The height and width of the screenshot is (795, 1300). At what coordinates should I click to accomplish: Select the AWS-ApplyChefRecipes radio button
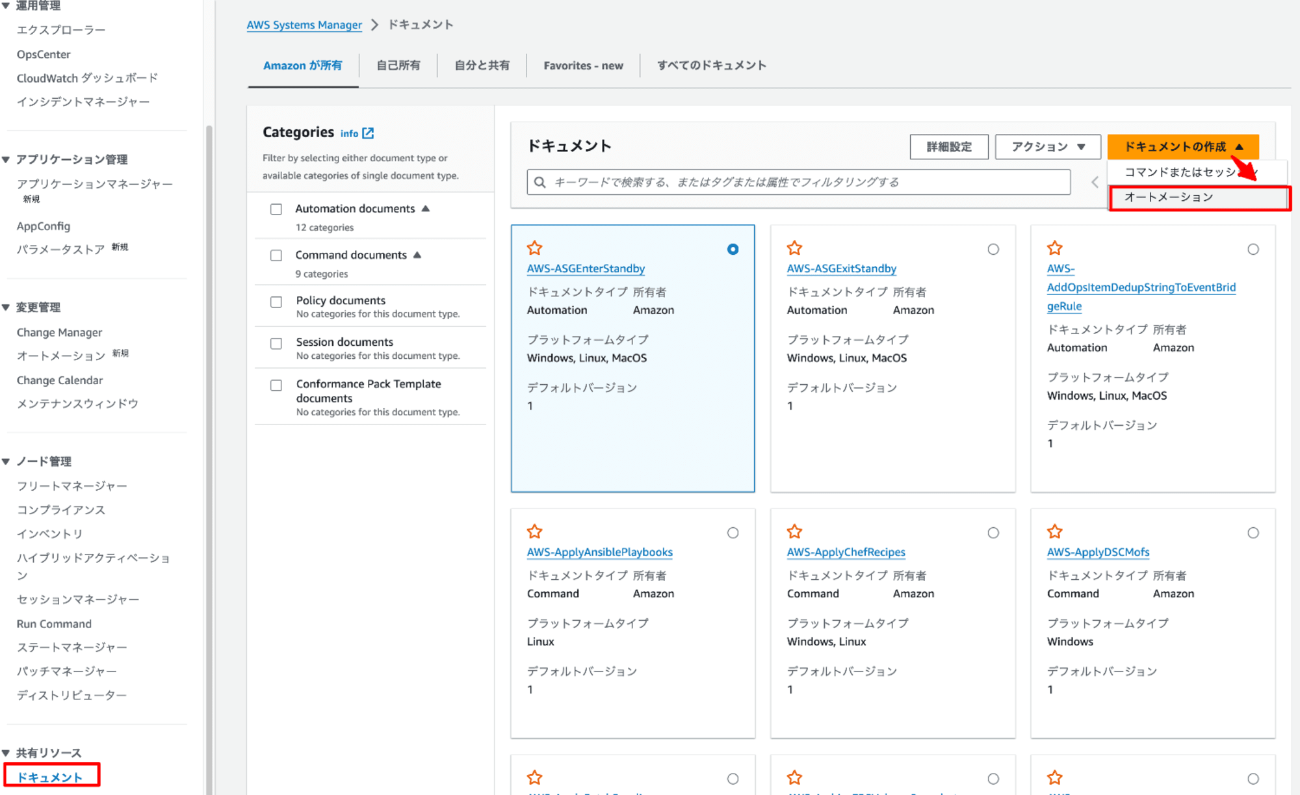tap(993, 532)
